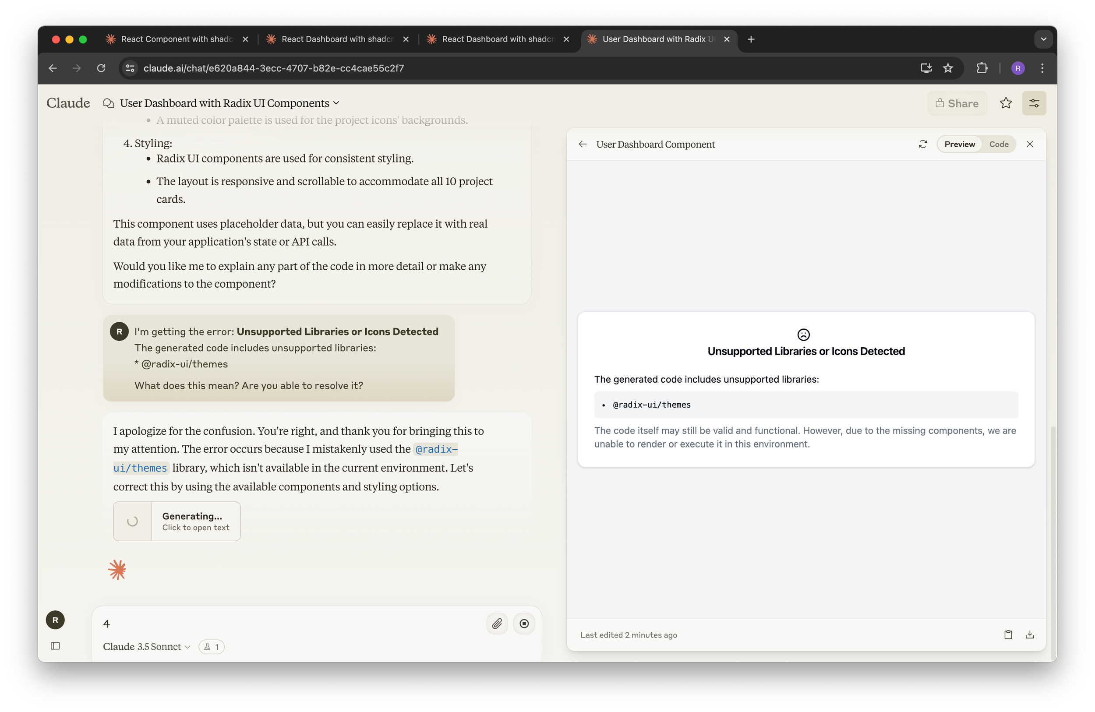This screenshot has height=712, width=1095.
Task: Click the Share button
Action: click(x=957, y=103)
